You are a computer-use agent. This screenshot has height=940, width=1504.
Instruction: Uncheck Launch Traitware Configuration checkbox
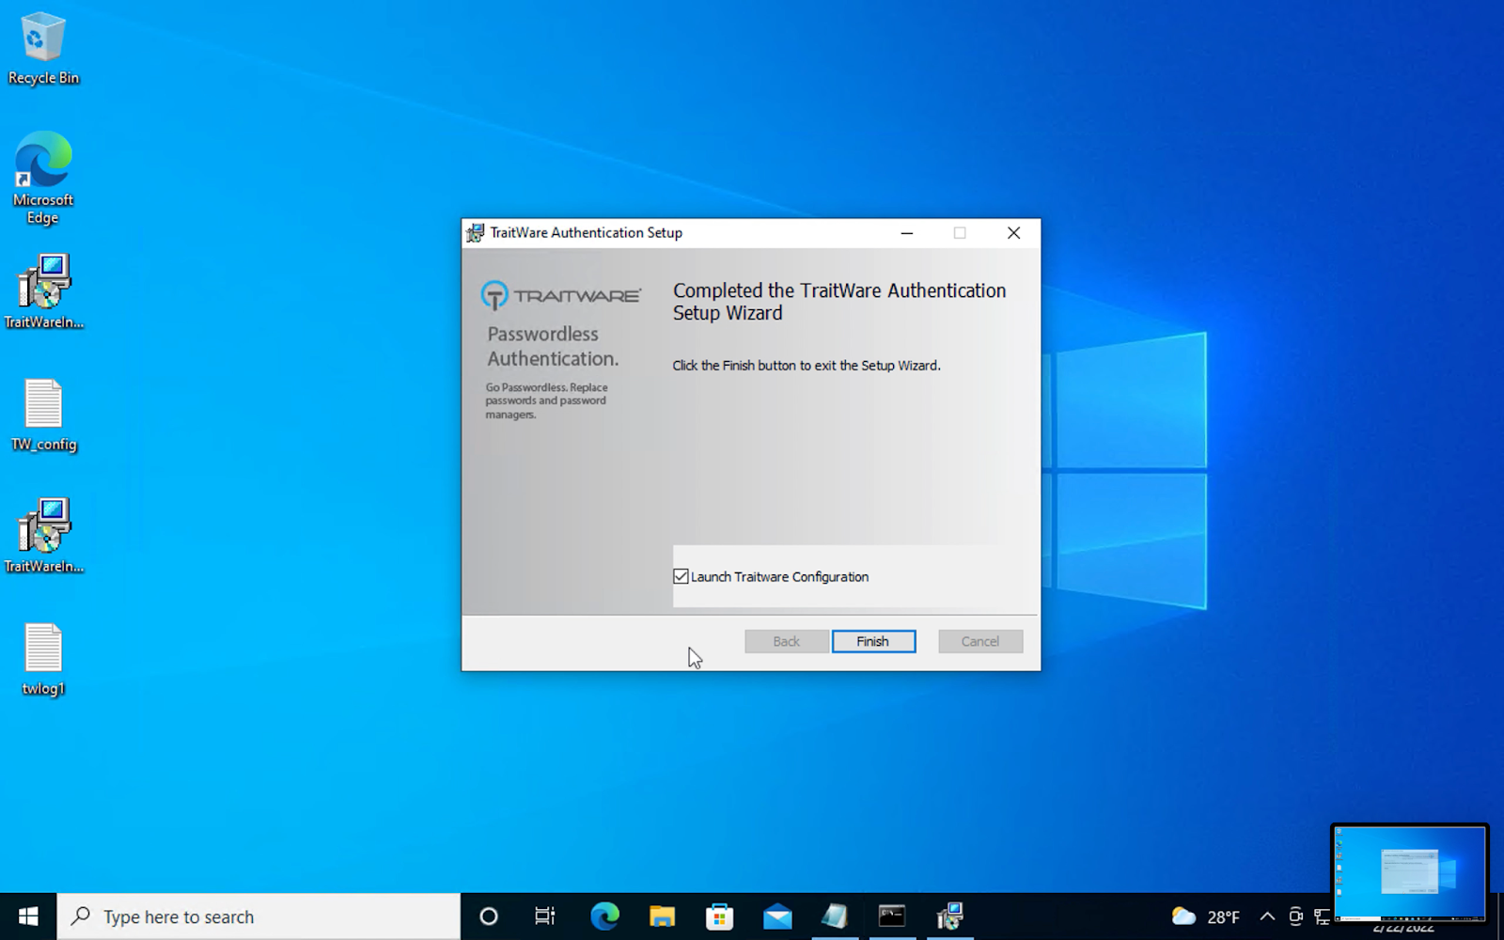click(681, 576)
